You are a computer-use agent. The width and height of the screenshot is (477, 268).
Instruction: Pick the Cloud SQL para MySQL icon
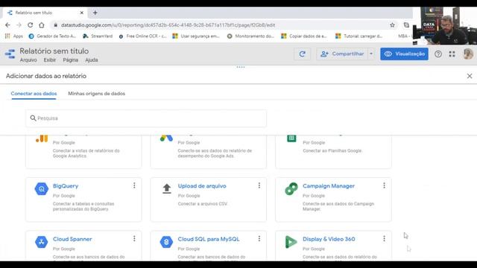(166, 242)
